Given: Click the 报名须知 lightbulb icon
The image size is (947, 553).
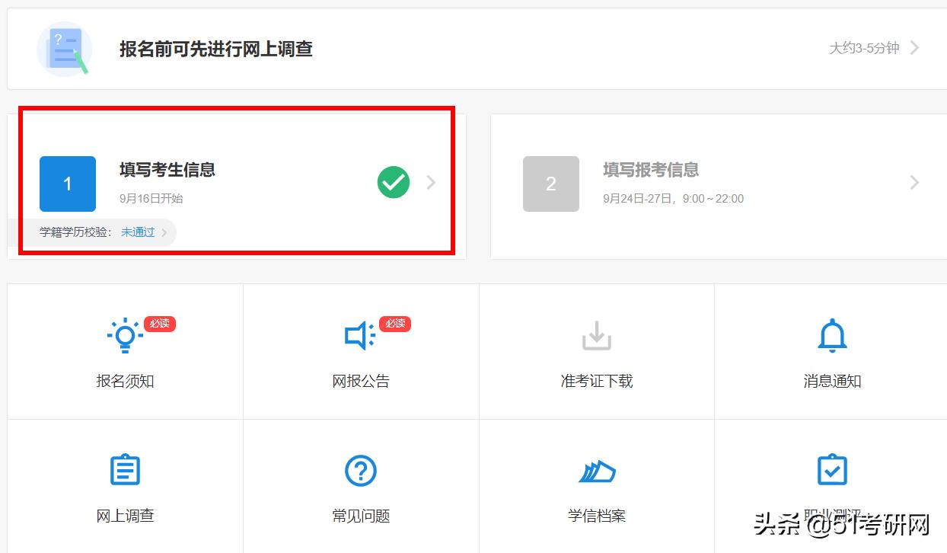Looking at the screenshot, I should 125,335.
